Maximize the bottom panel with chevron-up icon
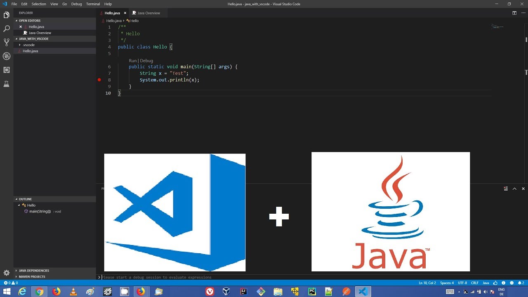This screenshot has height=297, width=528. click(514, 189)
